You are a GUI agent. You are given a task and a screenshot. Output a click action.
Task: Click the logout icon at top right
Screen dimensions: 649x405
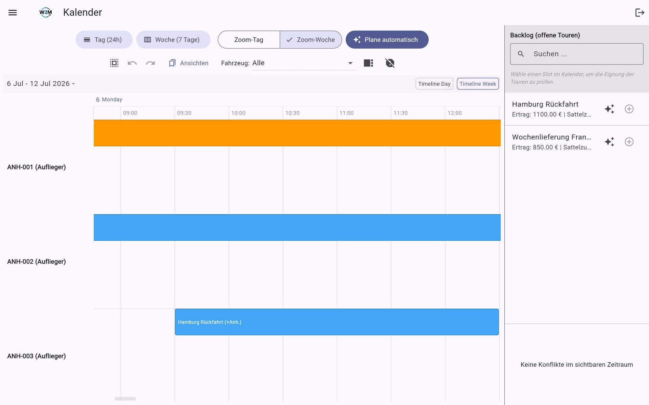click(x=639, y=12)
